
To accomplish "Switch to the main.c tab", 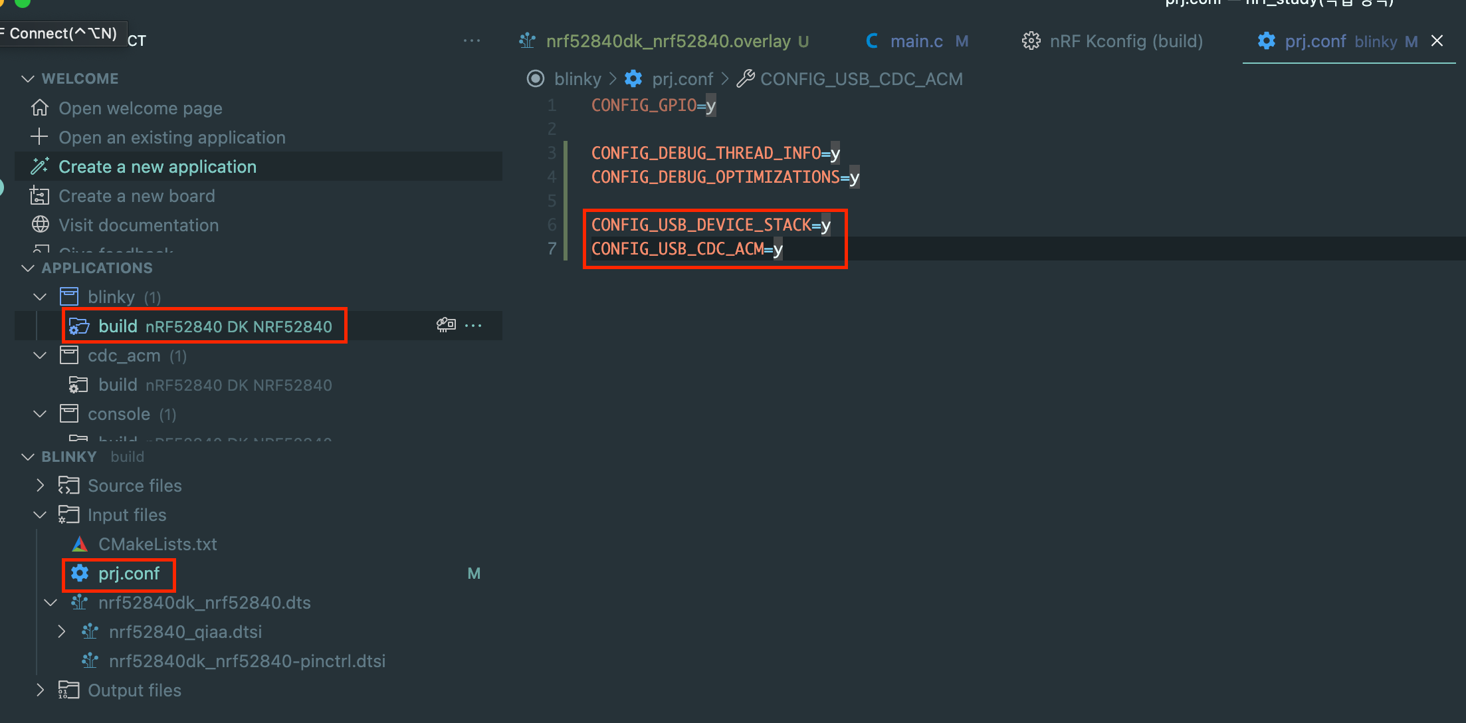I will click(916, 41).
